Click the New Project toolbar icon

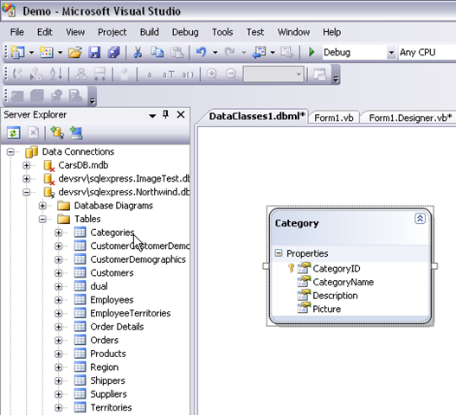pos(17,53)
